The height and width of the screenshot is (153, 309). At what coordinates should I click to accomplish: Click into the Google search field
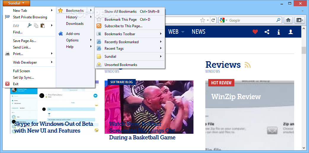point(252,20)
